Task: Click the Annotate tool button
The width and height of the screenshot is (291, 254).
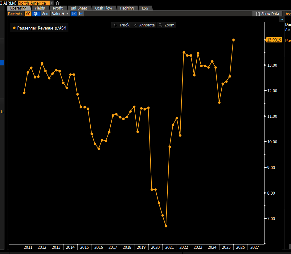Action: (144, 25)
